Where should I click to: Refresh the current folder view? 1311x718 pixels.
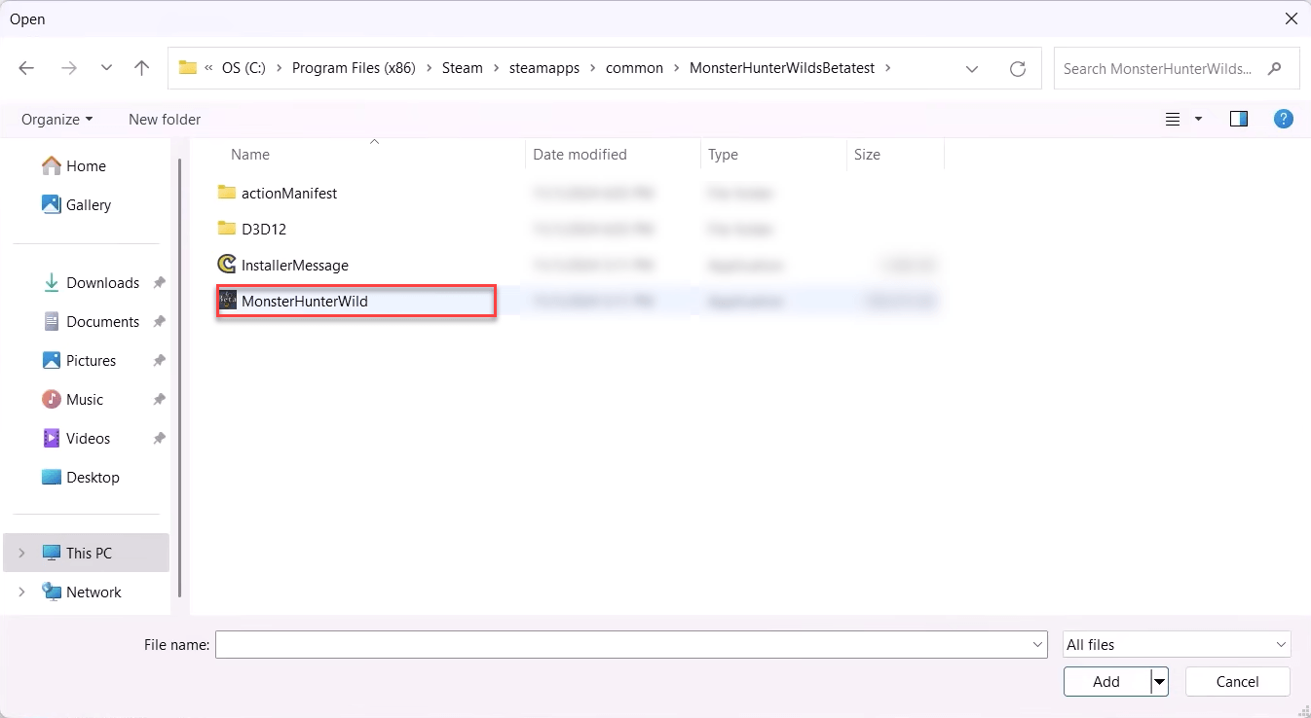[1018, 68]
